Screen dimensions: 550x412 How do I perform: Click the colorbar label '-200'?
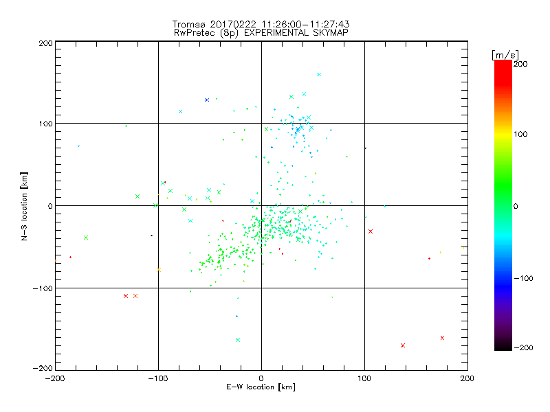click(523, 347)
